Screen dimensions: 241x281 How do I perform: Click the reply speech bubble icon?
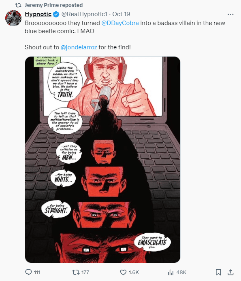(x=28, y=272)
